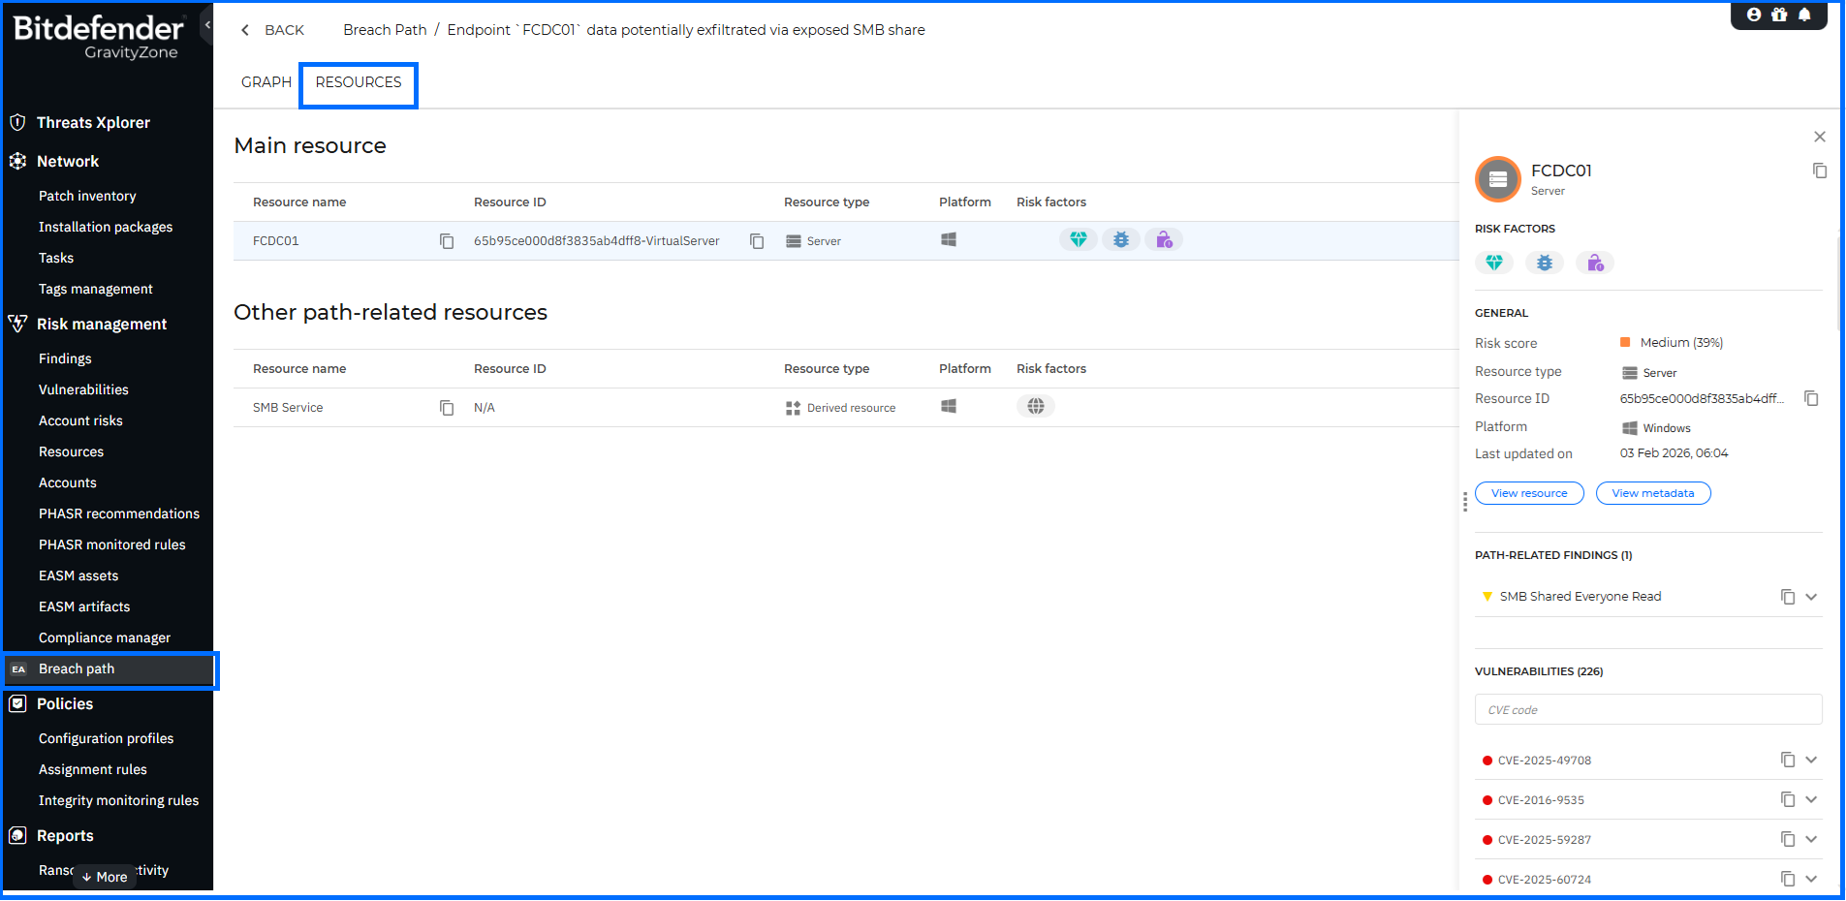This screenshot has width=1846, height=901.
Task: Expand CVE-2025-49708 vulnerability details
Action: [1811, 761]
